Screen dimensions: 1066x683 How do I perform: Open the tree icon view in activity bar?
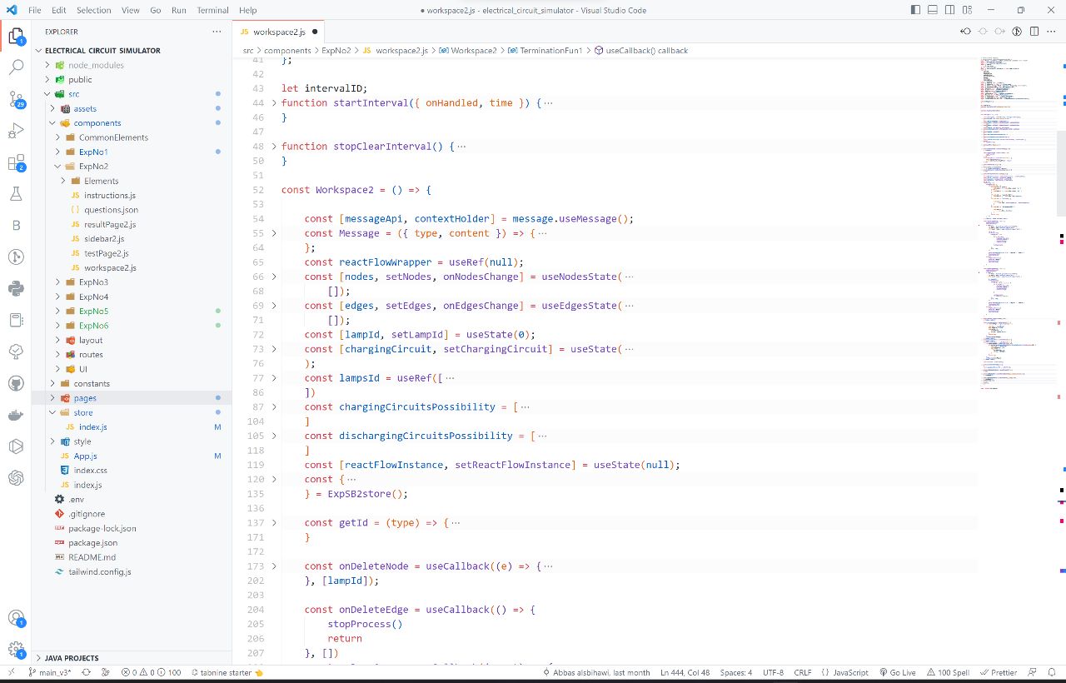click(16, 351)
